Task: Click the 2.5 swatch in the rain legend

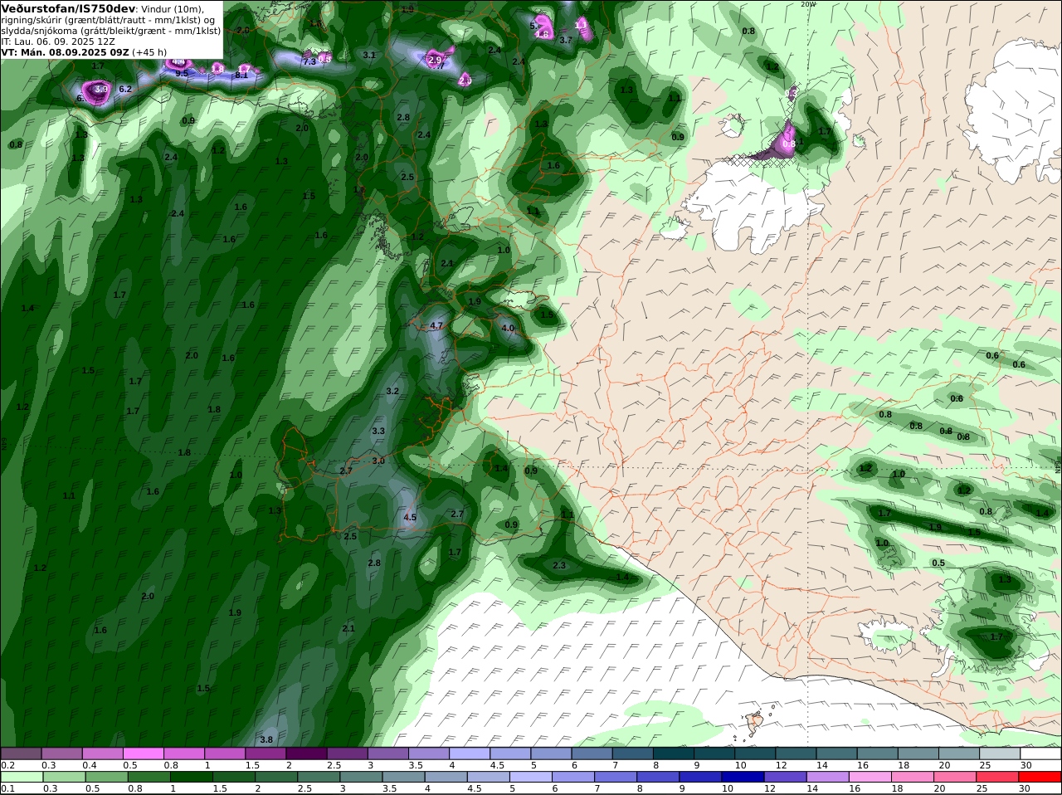Action: (318, 778)
